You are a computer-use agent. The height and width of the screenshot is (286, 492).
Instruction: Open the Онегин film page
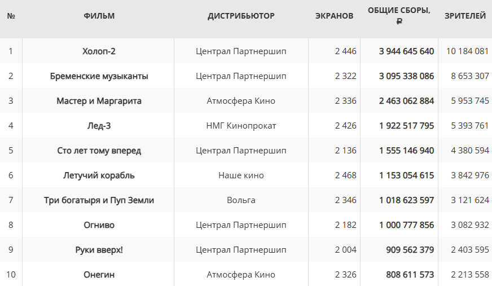tap(99, 275)
